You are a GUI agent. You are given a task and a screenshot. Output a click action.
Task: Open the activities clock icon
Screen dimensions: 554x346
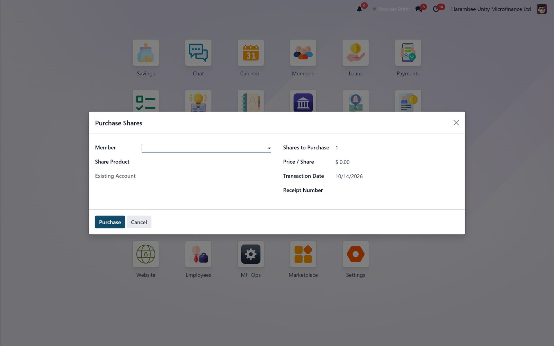pos(436,9)
